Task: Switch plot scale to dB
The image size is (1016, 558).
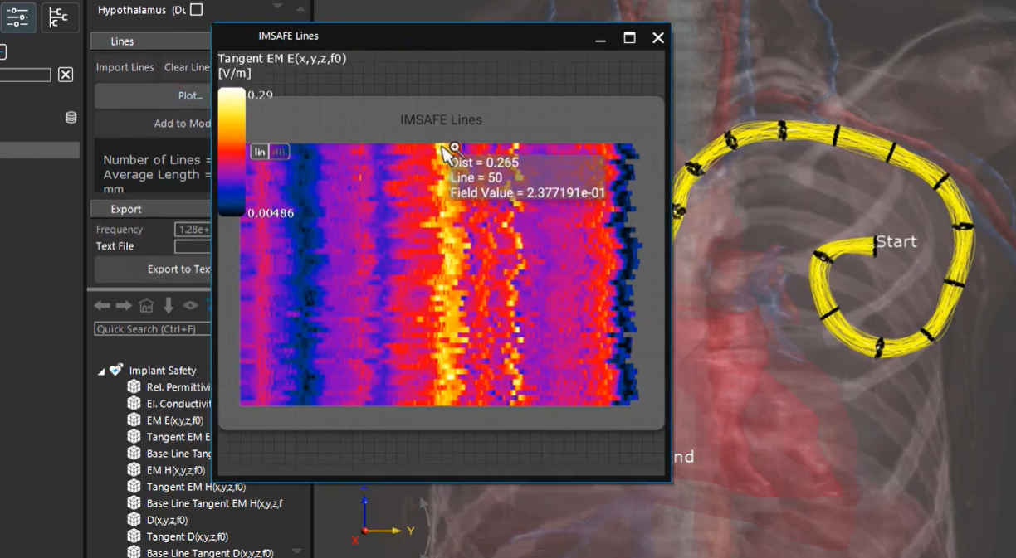Action: (279, 152)
